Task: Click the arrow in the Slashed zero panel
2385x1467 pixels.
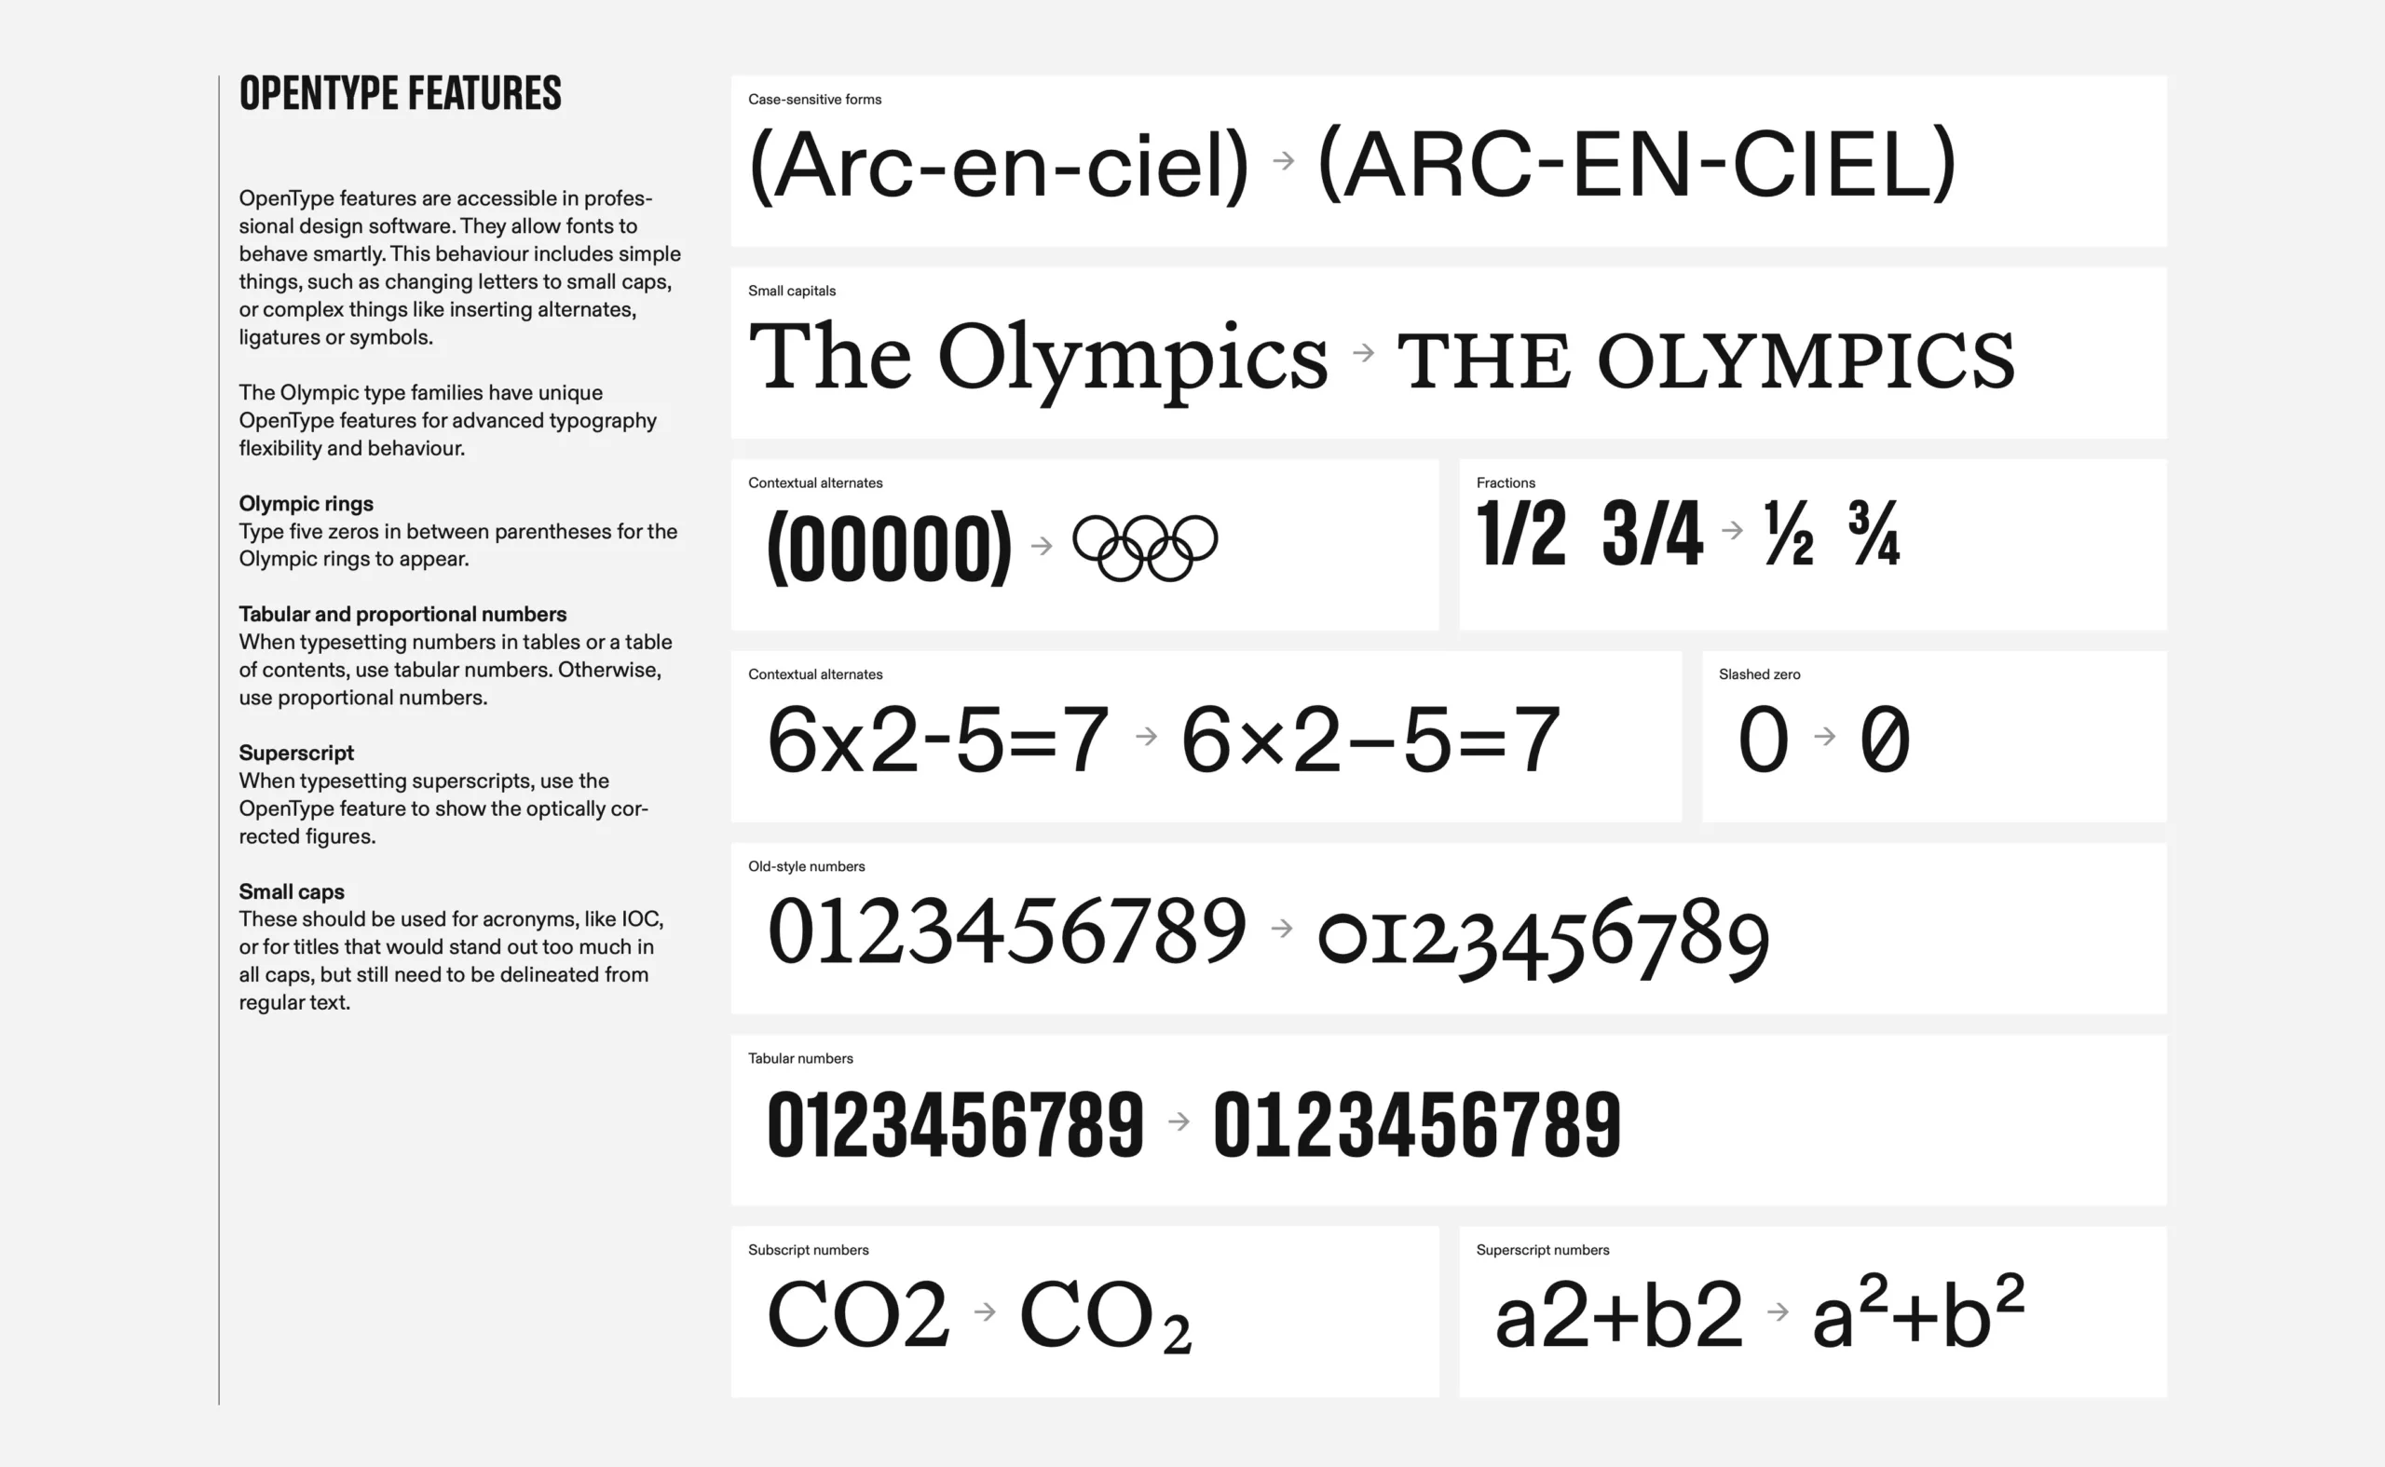Action: point(1824,737)
